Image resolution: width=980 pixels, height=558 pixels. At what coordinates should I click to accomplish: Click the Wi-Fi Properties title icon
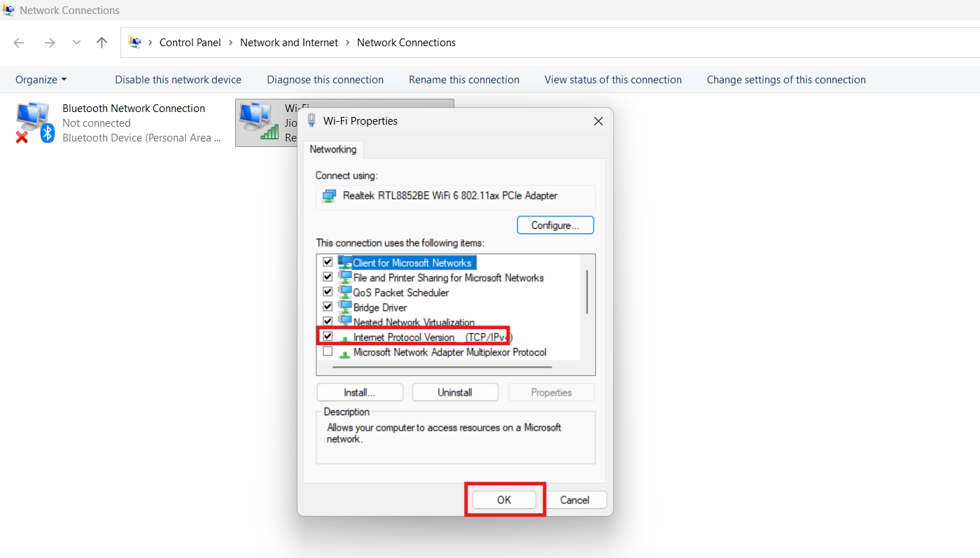coord(311,120)
